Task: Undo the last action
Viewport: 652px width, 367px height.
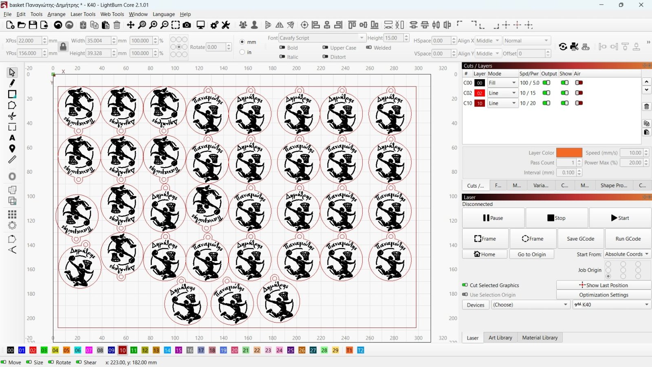Action: click(58, 25)
